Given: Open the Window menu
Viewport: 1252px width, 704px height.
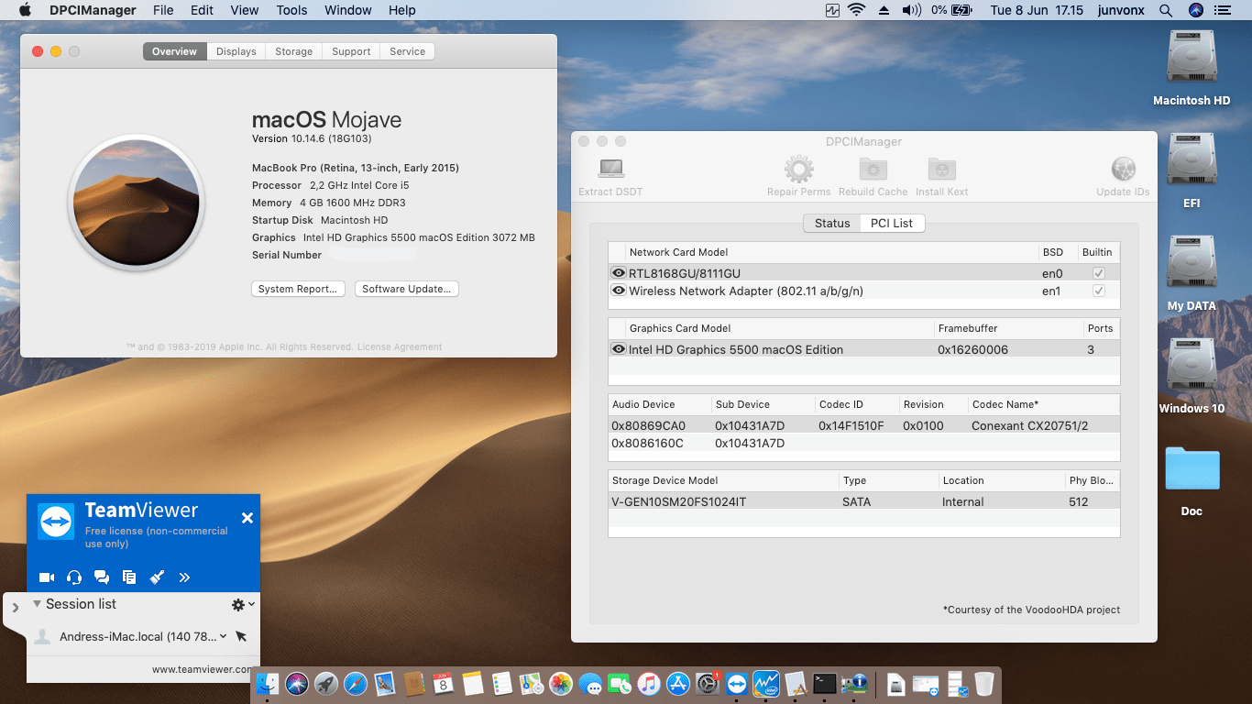Looking at the screenshot, I should [x=348, y=10].
